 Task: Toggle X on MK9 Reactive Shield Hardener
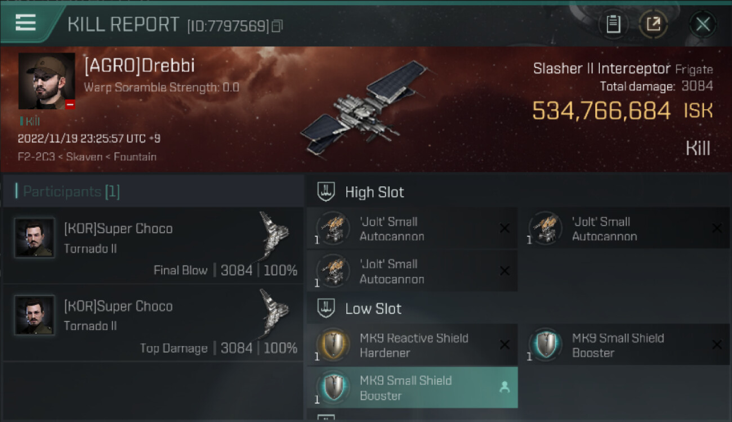(505, 345)
